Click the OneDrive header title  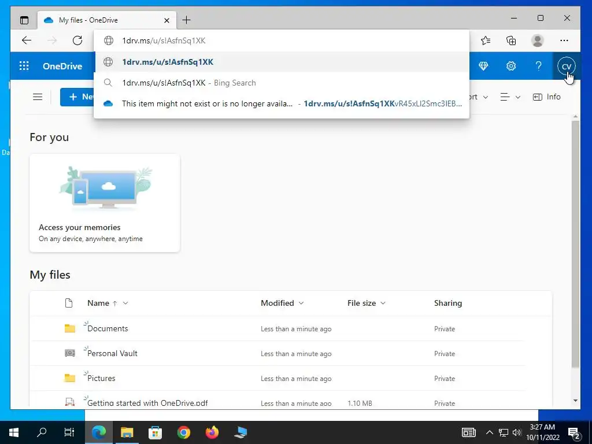click(62, 66)
